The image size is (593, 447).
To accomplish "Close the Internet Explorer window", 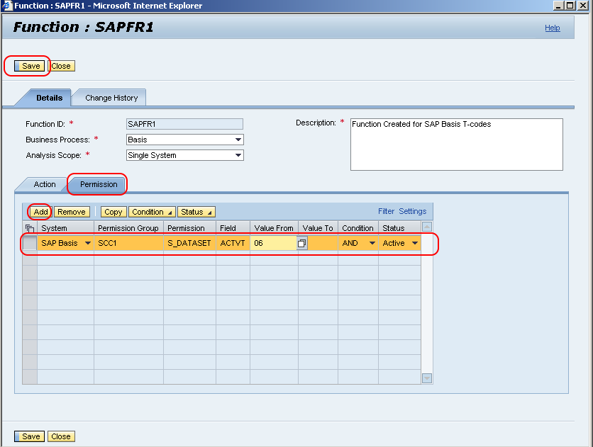I will (x=583, y=6).
